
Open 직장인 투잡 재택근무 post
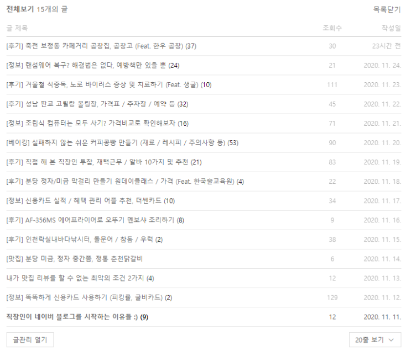click(x=104, y=162)
